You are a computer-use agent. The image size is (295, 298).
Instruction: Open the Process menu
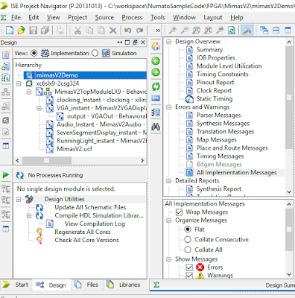(x=132, y=17)
